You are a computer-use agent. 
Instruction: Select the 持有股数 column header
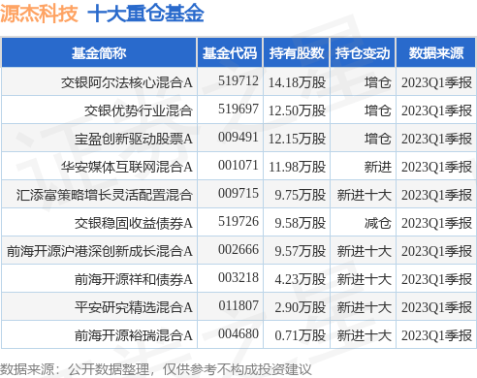[297, 52]
